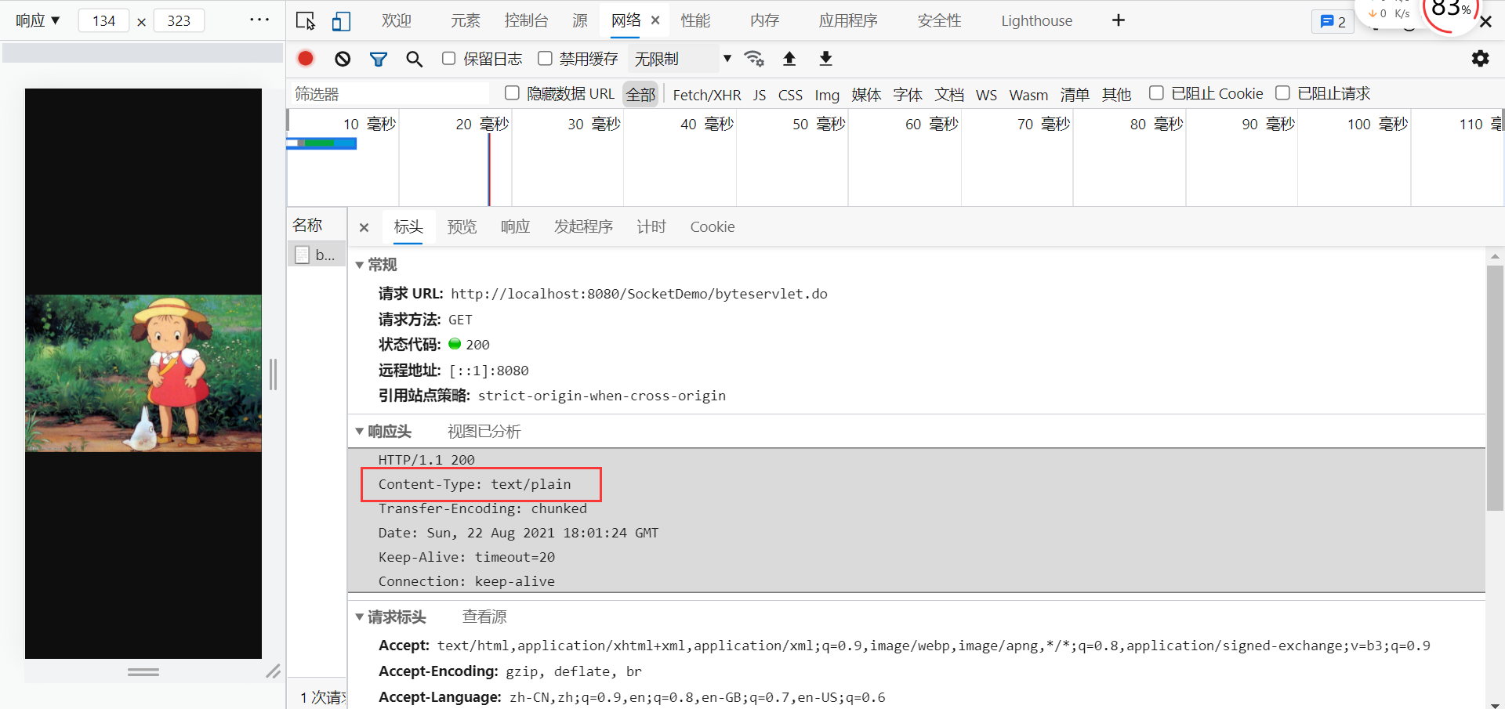This screenshot has height=709, width=1505.
Task: Filter requests by CSS
Action: point(790,94)
